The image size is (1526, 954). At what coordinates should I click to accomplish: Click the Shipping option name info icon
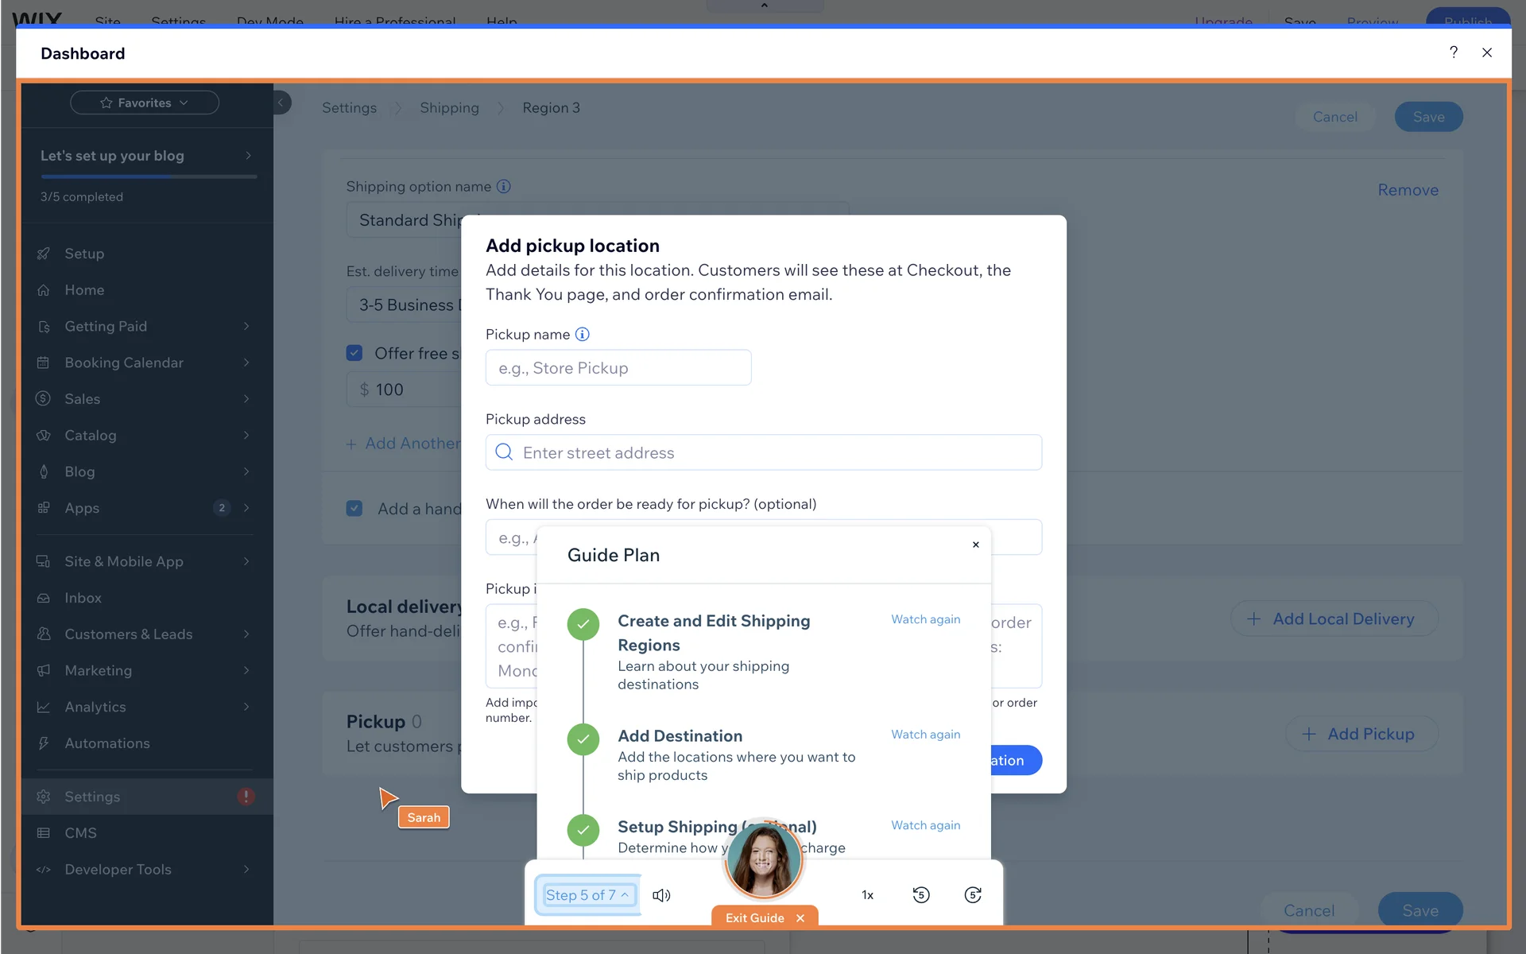(504, 187)
